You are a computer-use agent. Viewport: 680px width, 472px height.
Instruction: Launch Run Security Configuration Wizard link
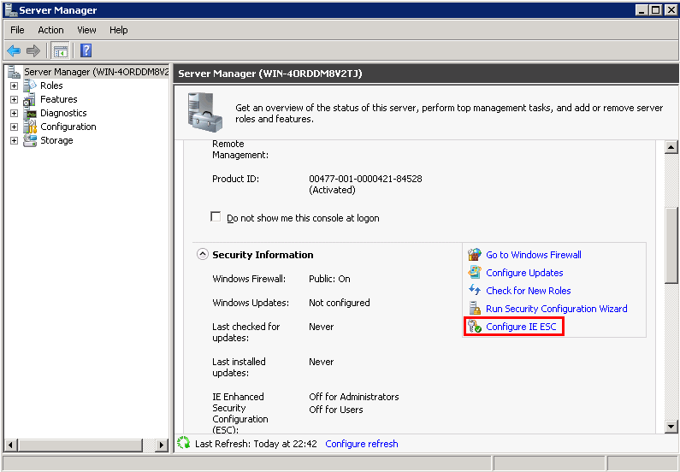[x=557, y=309]
